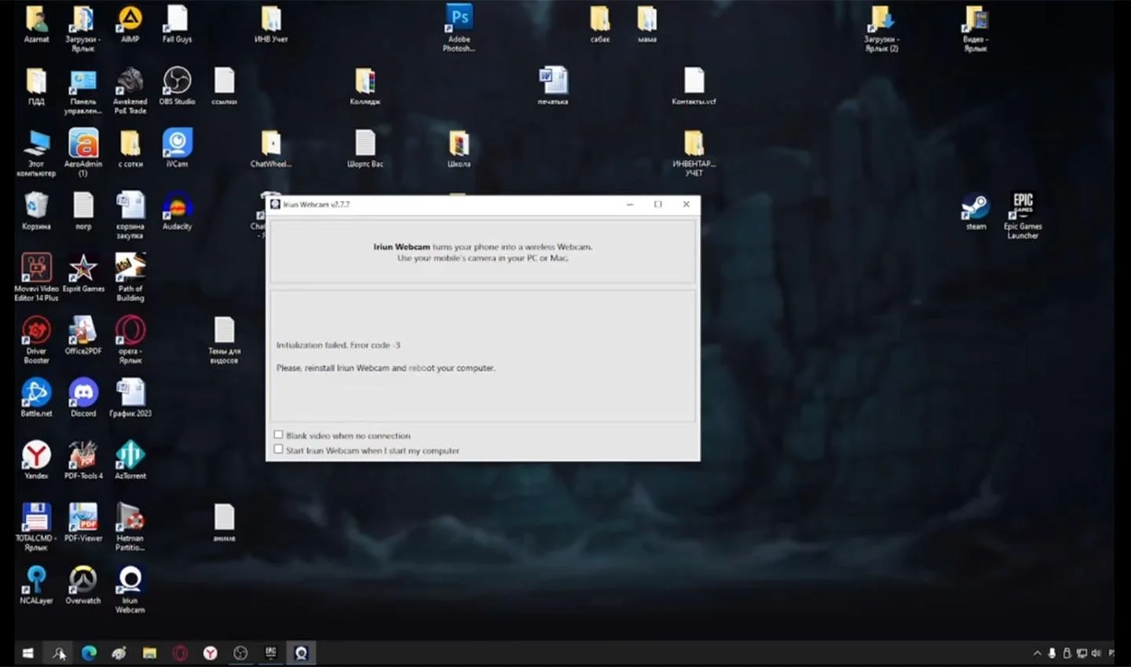Select the Iriun Webcam desktop shortcut
1131x667 pixels.
[130, 589]
